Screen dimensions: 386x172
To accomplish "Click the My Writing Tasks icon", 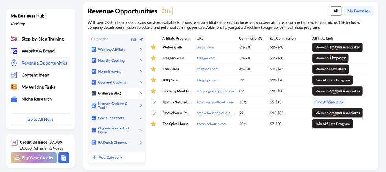I will point(14,87).
